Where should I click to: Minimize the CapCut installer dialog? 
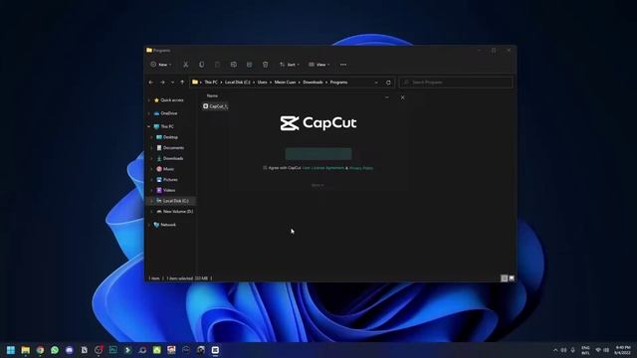(387, 97)
